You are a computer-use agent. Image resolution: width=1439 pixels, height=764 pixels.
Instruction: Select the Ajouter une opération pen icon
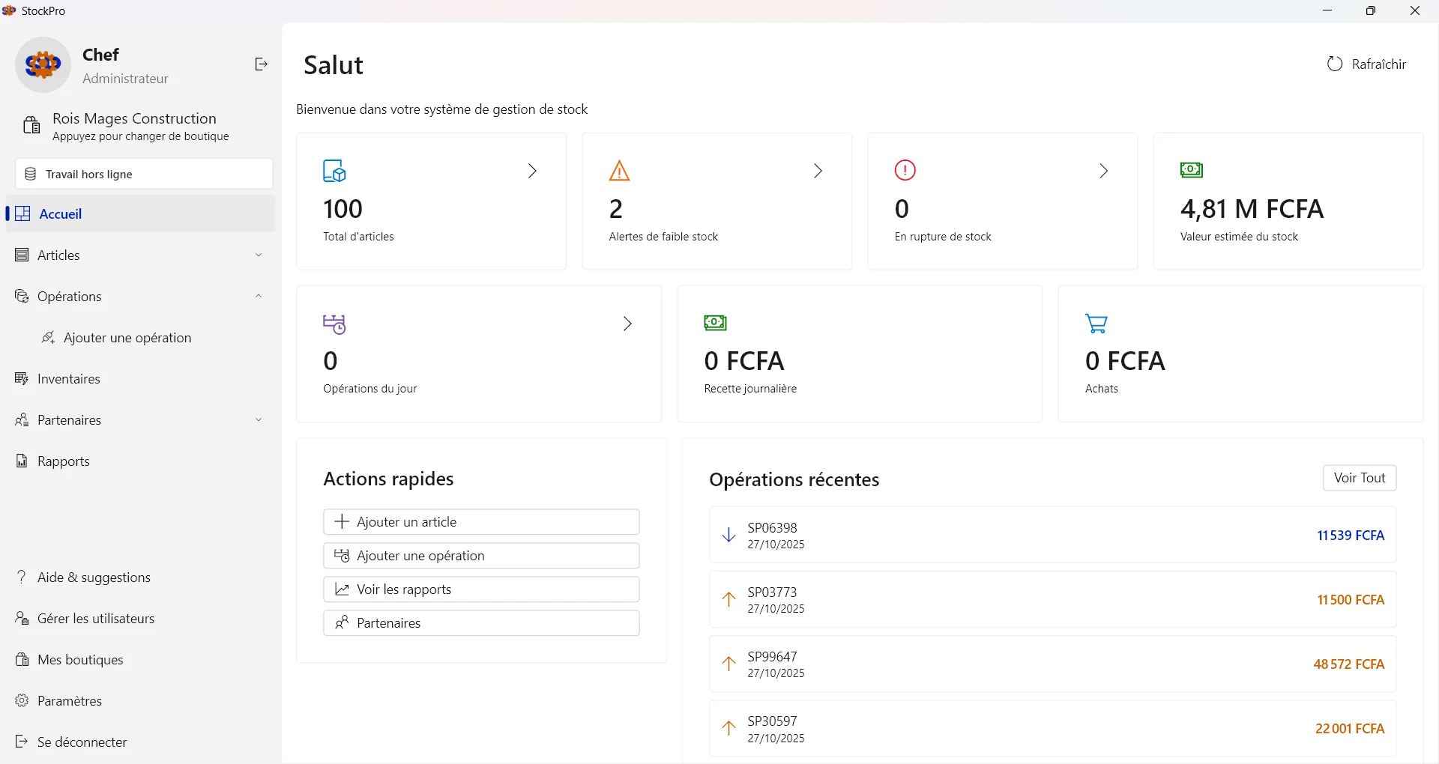pyautogui.click(x=48, y=338)
